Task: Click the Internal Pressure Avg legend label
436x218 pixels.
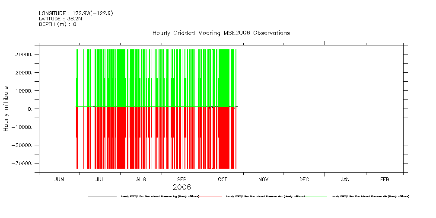Action: click(160, 196)
